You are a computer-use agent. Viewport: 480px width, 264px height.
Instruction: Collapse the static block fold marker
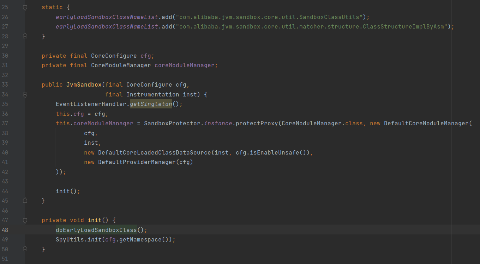click(25, 7)
